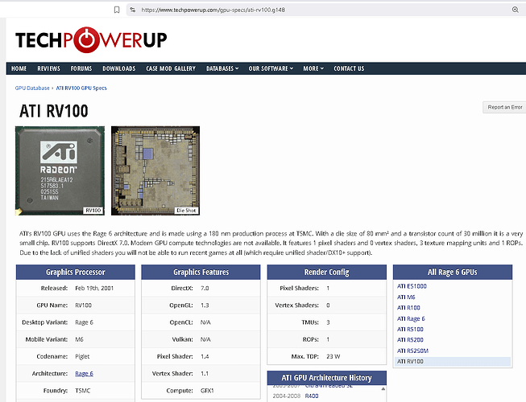Click the Graphics Features section header
Viewport: 526px width, 402px height.
[x=201, y=272]
